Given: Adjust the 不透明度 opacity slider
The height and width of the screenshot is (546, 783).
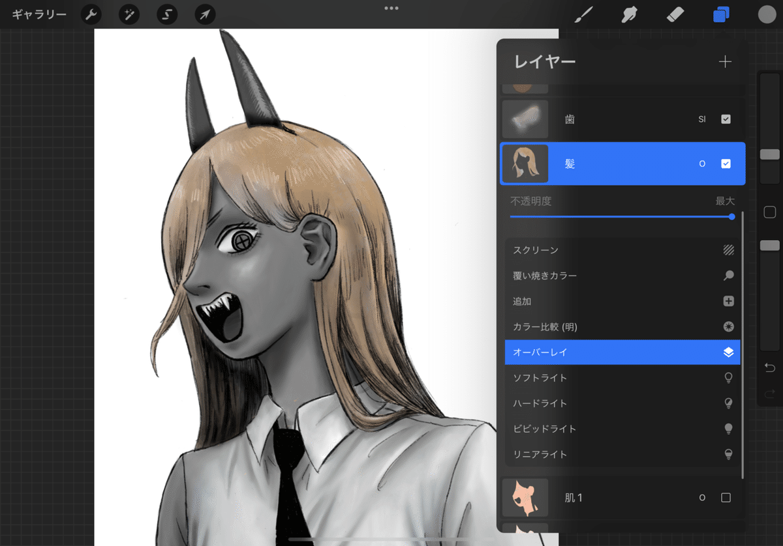Looking at the screenshot, I should click(x=622, y=217).
